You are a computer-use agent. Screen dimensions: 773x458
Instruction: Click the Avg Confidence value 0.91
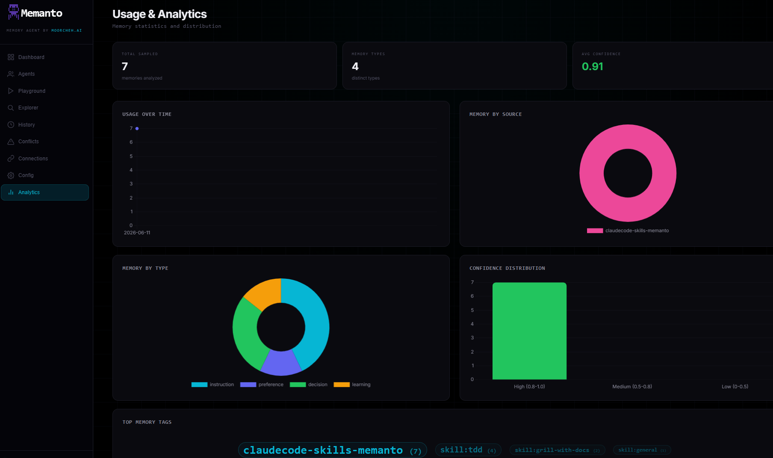pos(593,66)
